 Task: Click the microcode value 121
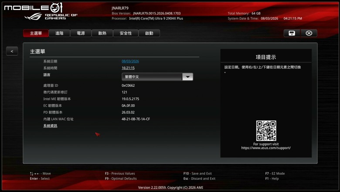click(x=125, y=92)
